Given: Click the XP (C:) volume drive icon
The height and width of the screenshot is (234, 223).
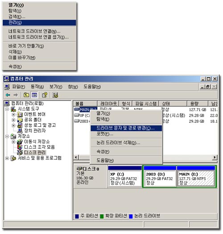Looking at the screenshot, I should (77, 115).
